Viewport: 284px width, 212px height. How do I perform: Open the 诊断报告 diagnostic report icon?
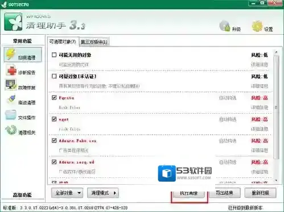(11, 70)
